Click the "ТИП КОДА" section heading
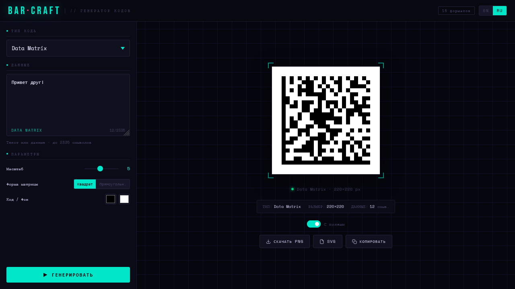 coord(24,31)
